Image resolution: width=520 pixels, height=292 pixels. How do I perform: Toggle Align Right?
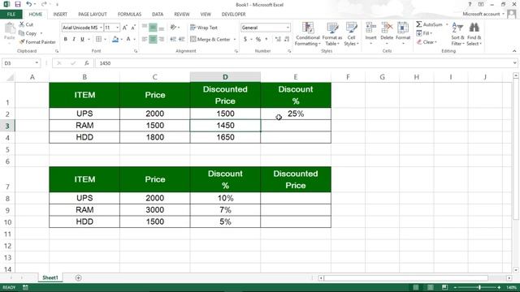162,39
